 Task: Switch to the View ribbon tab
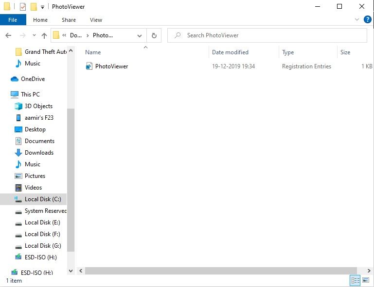click(x=96, y=20)
